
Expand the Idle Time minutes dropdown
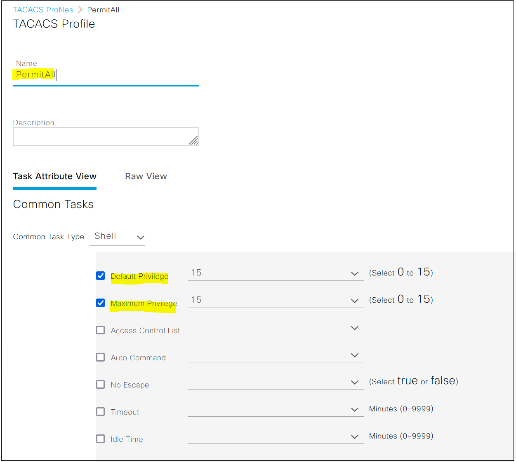pyautogui.click(x=355, y=436)
